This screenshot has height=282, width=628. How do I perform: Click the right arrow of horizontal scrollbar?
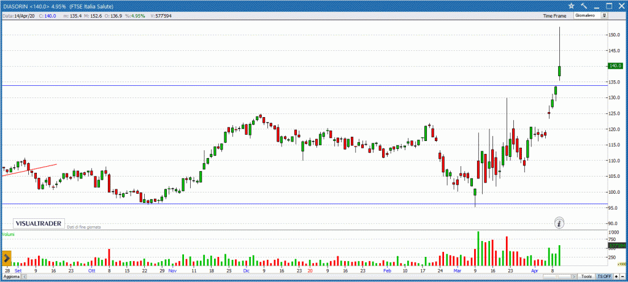coord(574,276)
